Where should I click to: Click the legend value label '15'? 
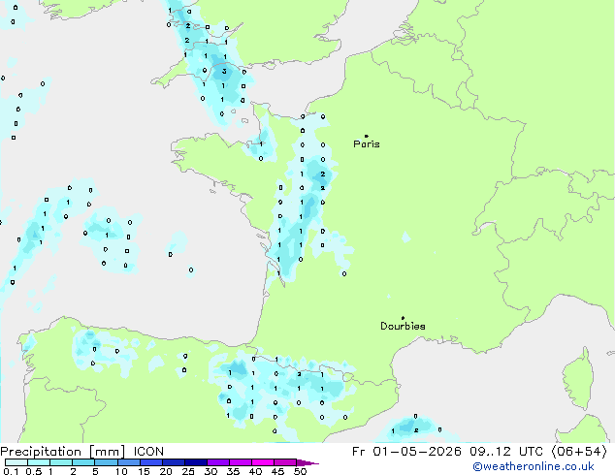(144, 471)
